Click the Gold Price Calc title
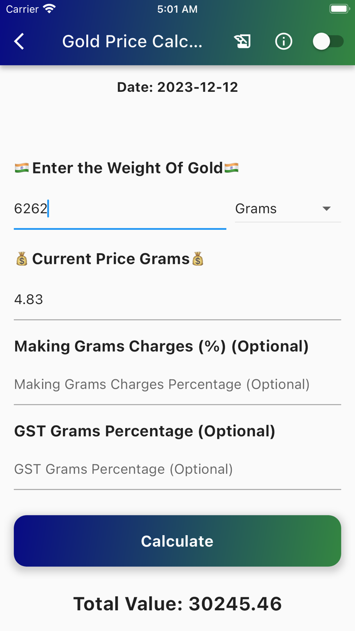 coord(132,41)
